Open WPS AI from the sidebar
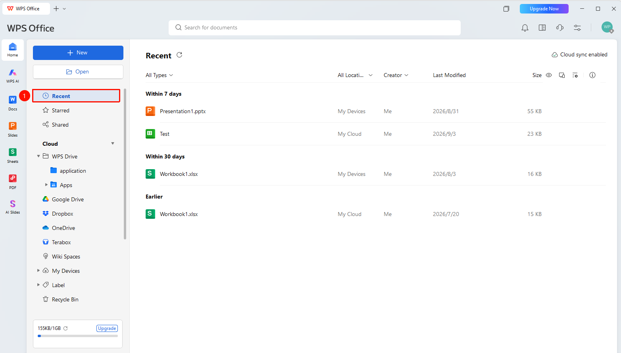Image resolution: width=621 pixels, height=353 pixels. [13, 75]
